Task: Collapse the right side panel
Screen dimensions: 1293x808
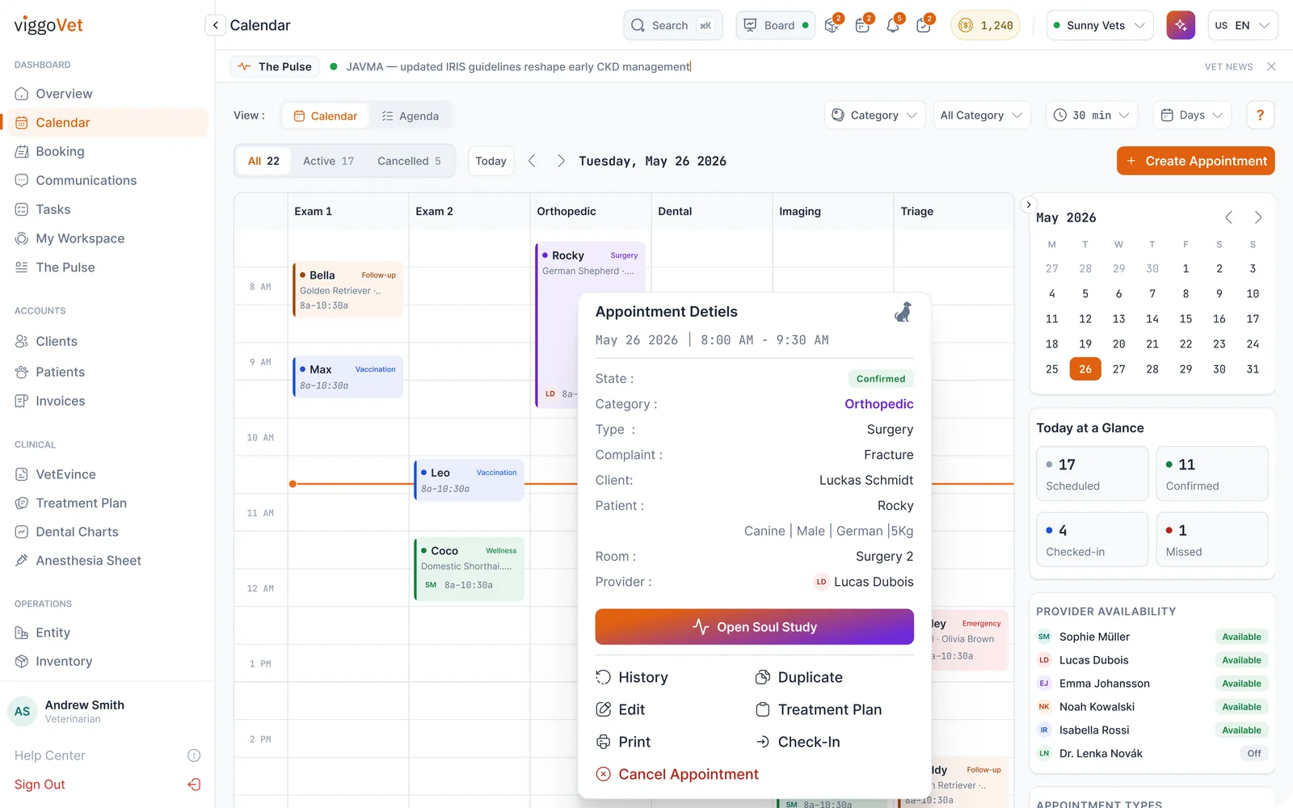Action: click(x=1029, y=204)
